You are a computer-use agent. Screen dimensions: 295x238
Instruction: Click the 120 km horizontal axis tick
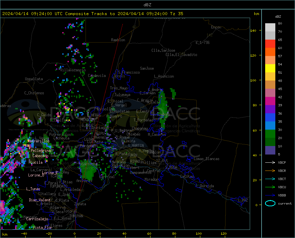pos(224,233)
